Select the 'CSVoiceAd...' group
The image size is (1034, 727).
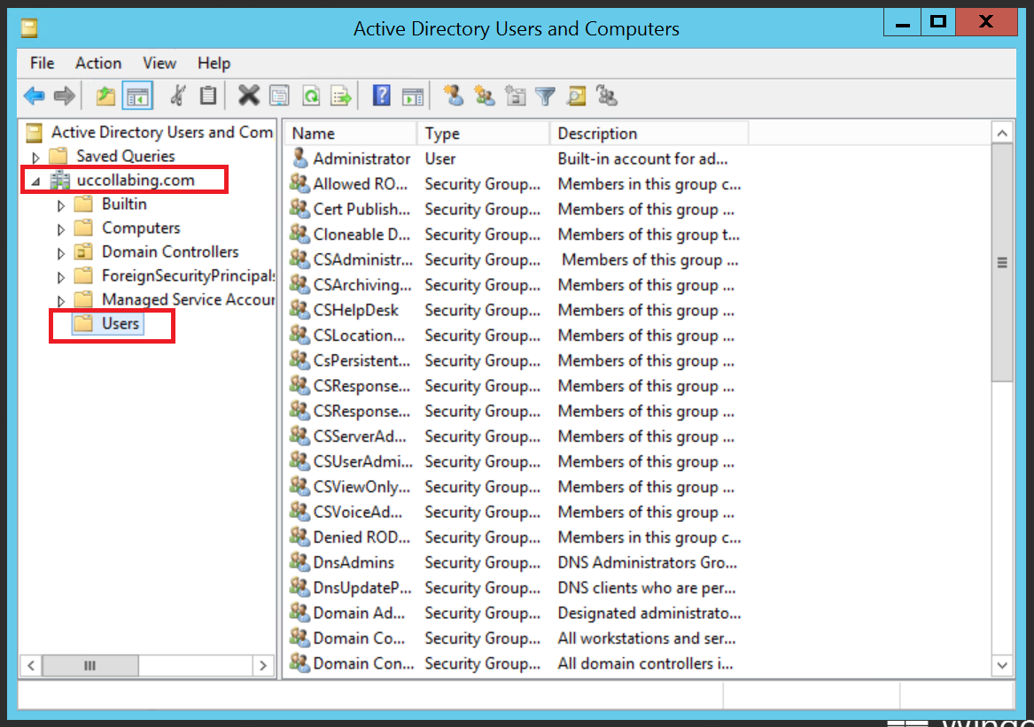tap(517, 512)
